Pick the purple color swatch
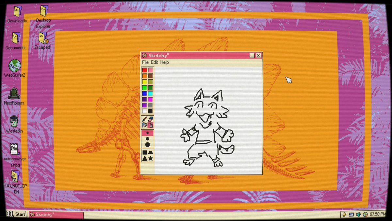Screen dimensions: 392x221 [x=144, y=105]
